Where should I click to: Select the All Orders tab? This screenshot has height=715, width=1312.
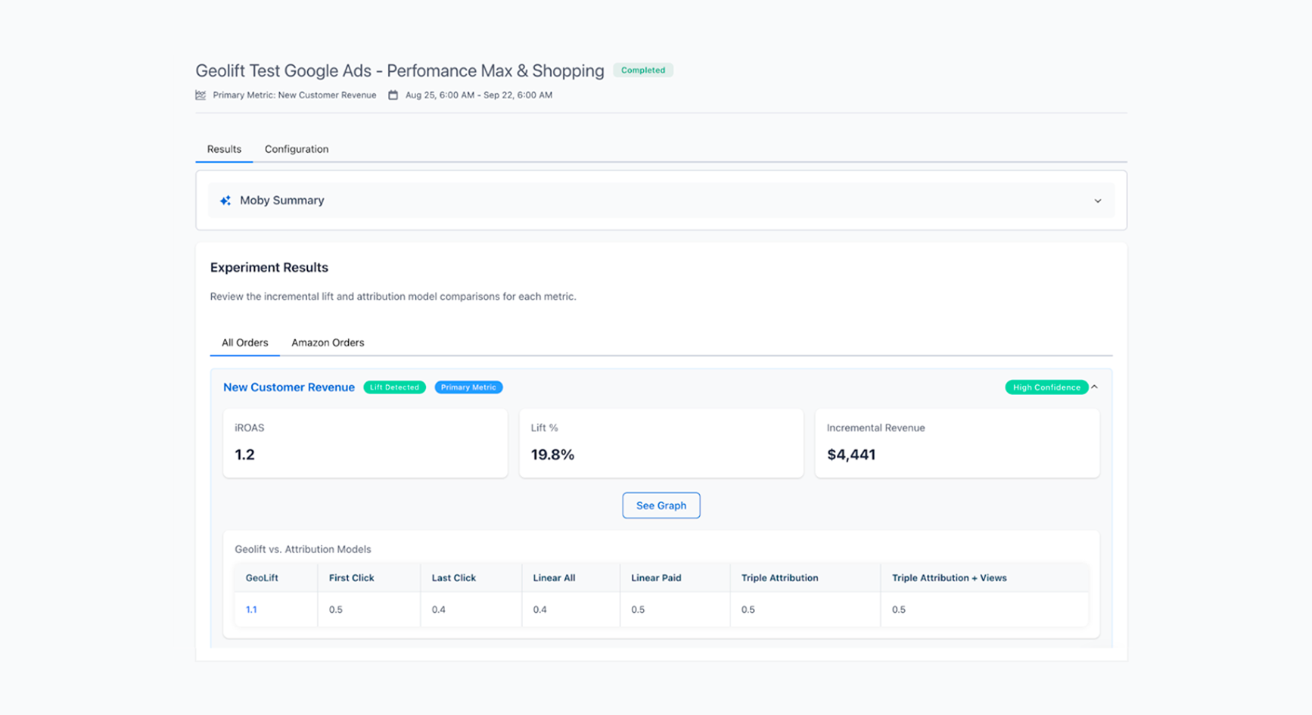(244, 343)
